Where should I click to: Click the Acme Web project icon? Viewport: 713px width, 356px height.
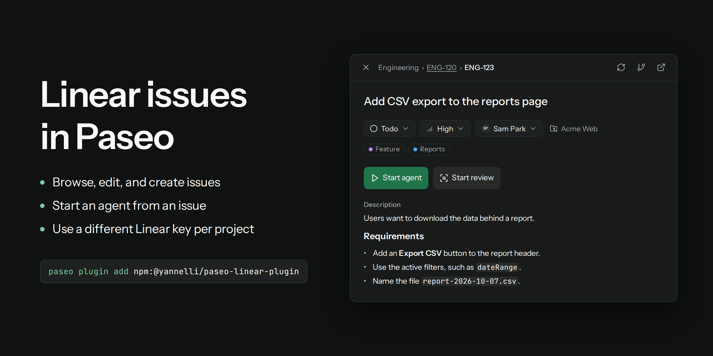(x=554, y=128)
